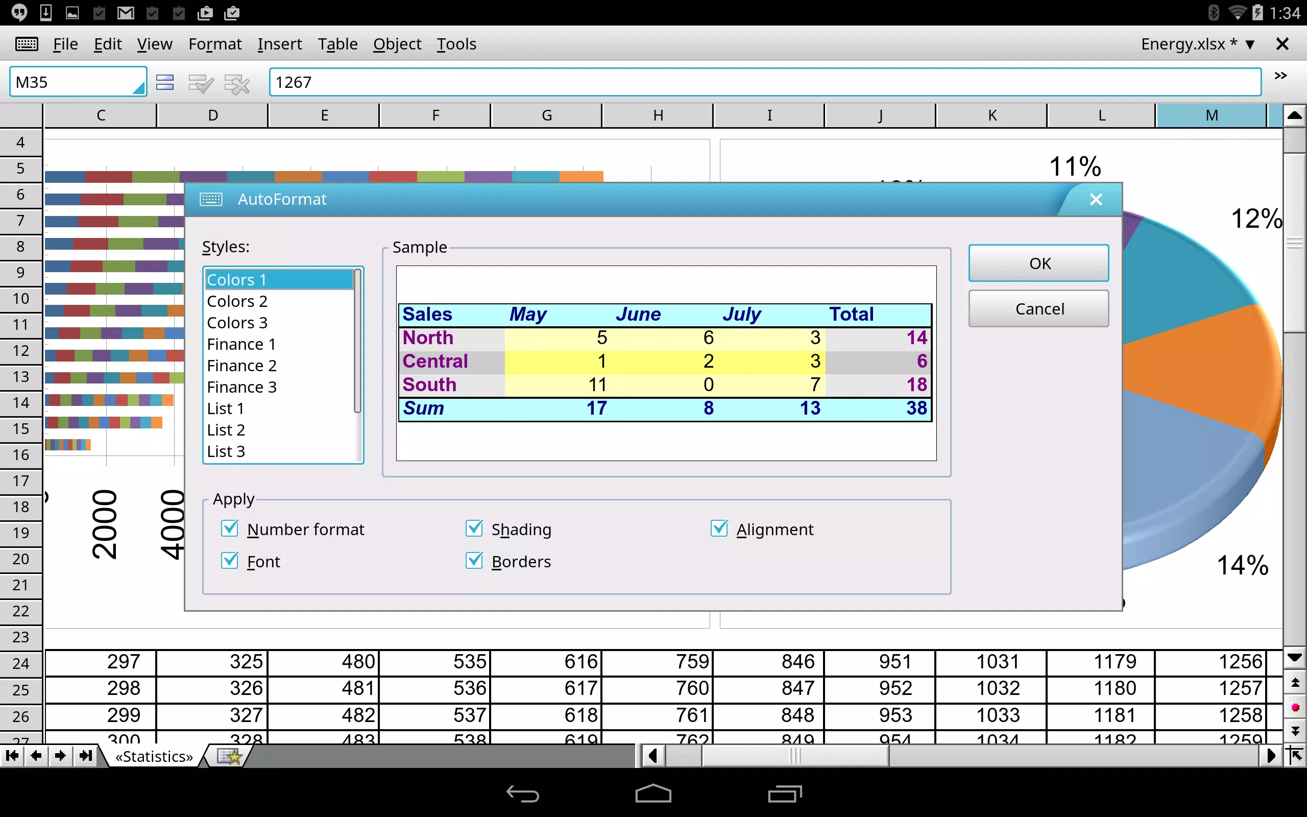Open cell reference dropdown M35
Image resolution: width=1307 pixels, height=817 pixels.
point(139,88)
